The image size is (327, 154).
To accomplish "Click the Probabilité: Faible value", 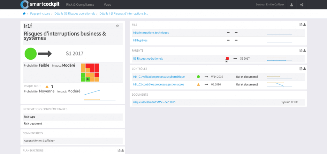I will click(44, 65).
